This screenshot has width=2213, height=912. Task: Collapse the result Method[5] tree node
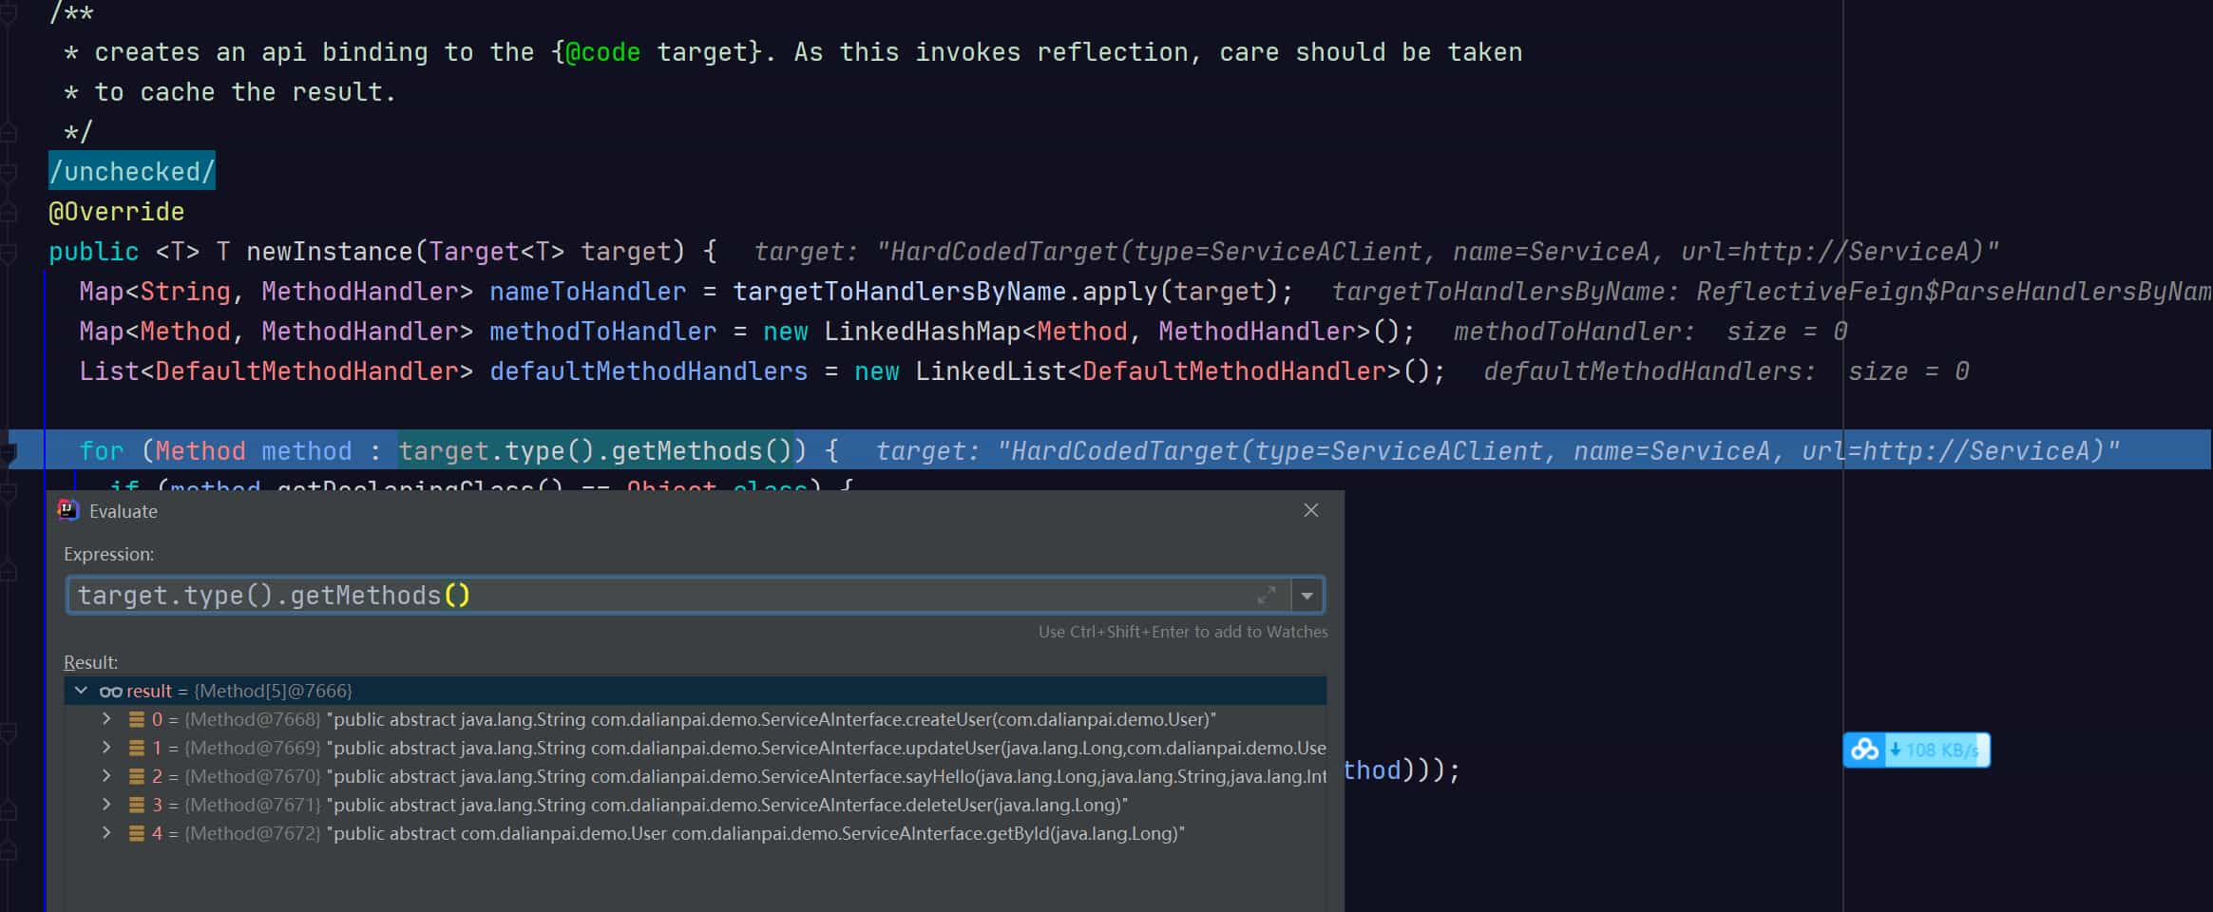click(81, 691)
